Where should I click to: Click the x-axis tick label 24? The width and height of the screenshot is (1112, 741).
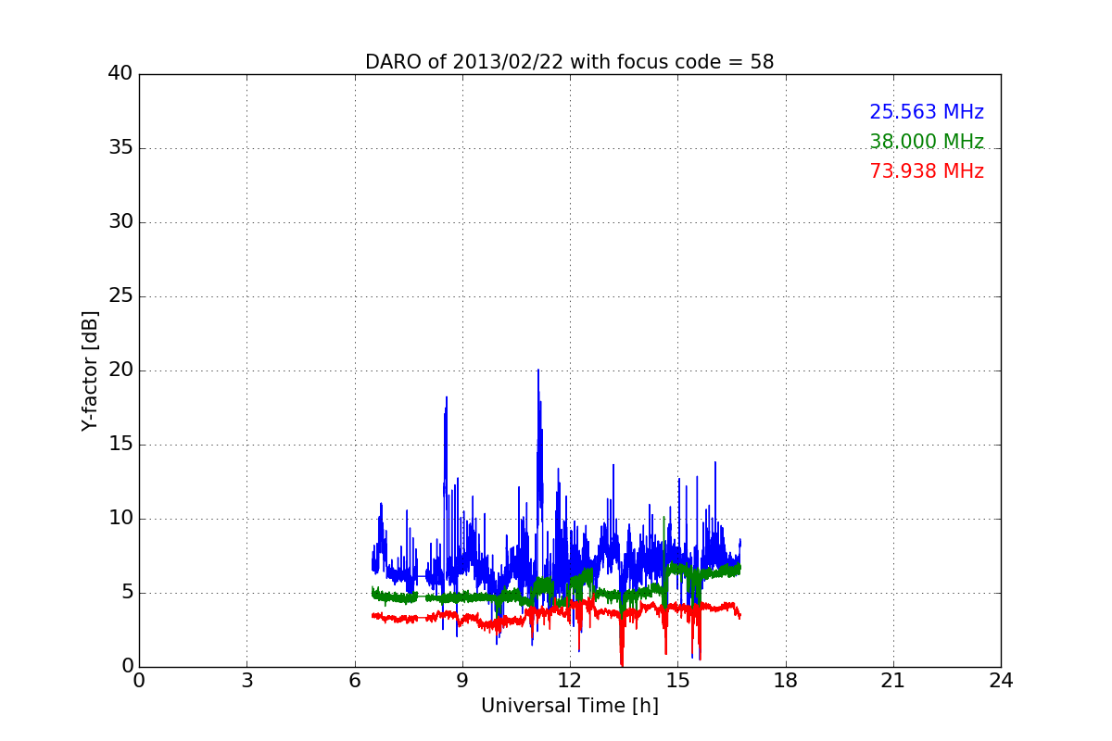tap(1001, 681)
